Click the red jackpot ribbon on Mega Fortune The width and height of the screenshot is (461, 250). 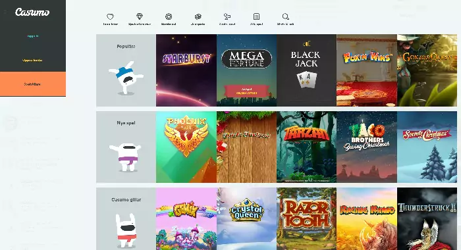point(247,91)
